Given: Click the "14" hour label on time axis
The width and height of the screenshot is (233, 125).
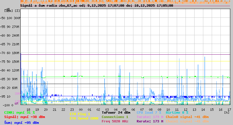Looking at the screenshot, I should [203, 110].
